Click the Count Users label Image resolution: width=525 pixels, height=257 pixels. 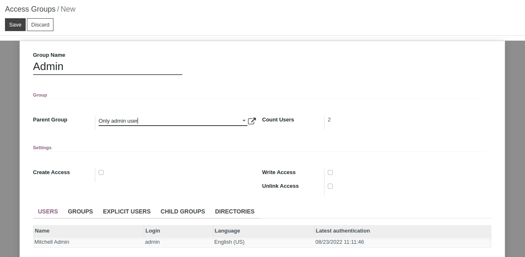coord(278,120)
